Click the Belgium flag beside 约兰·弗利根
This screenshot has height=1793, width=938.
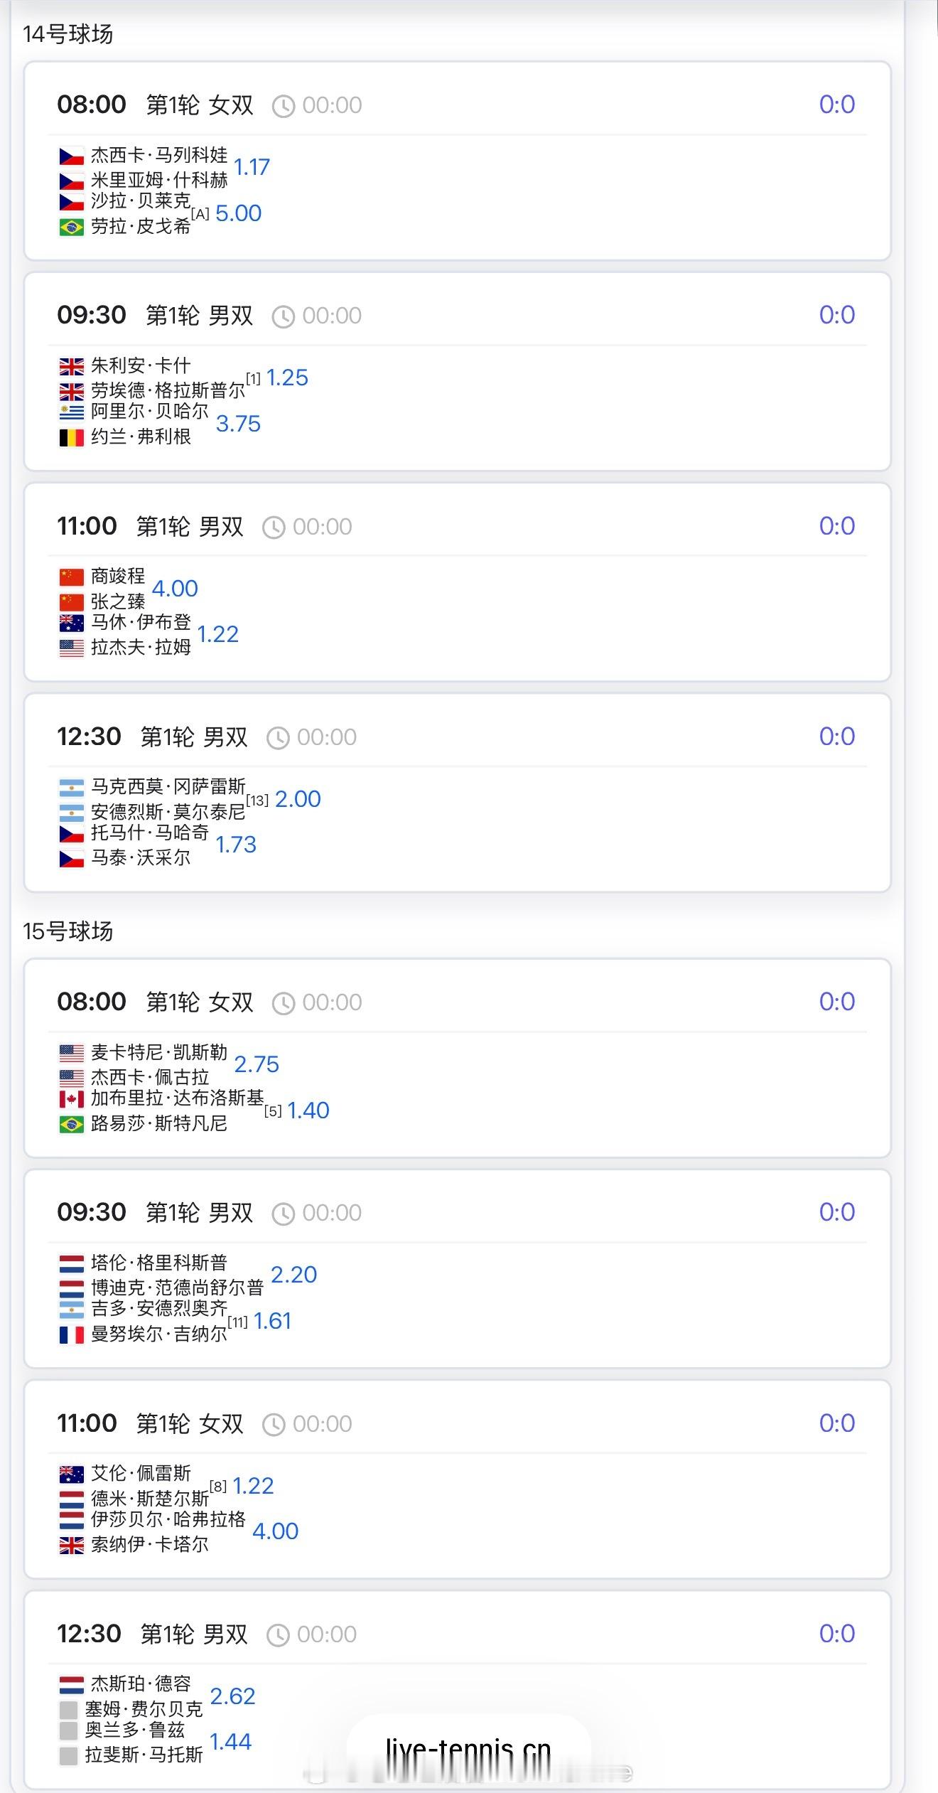[72, 438]
